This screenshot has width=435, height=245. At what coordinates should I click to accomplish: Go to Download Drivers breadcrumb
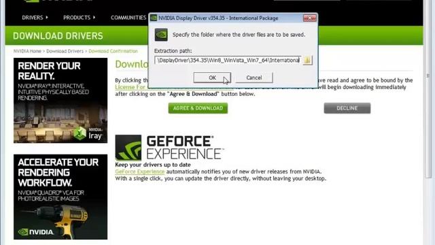tap(65, 51)
